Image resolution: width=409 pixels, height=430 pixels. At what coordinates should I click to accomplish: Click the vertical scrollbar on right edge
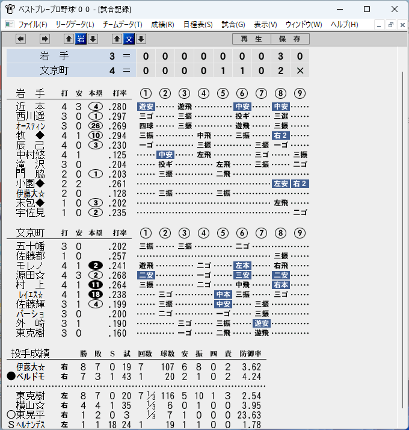[x=402, y=240]
